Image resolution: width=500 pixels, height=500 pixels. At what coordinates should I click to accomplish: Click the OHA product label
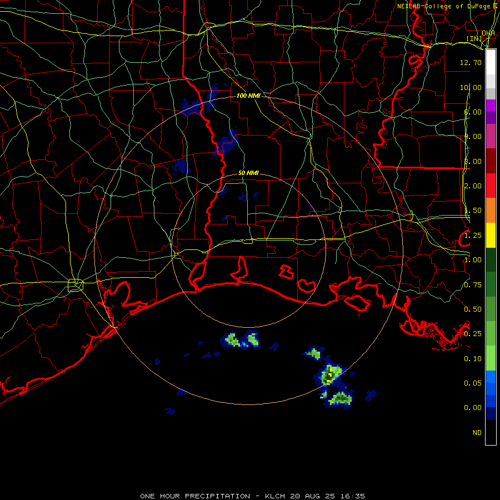click(488, 33)
